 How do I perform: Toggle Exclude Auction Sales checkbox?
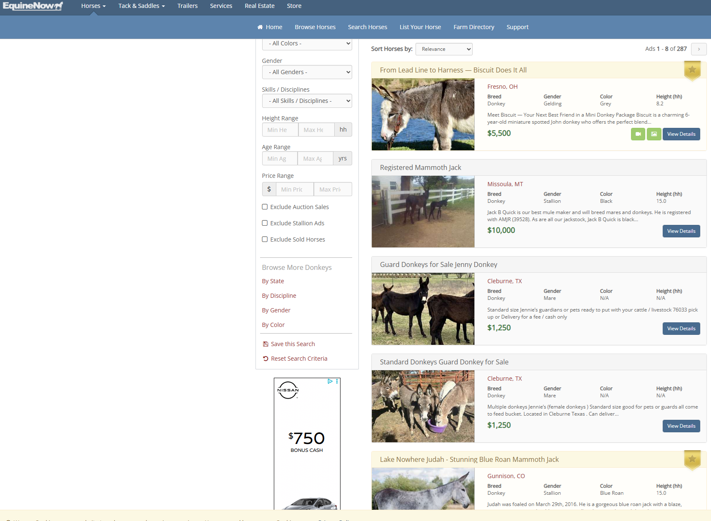pos(265,207)
